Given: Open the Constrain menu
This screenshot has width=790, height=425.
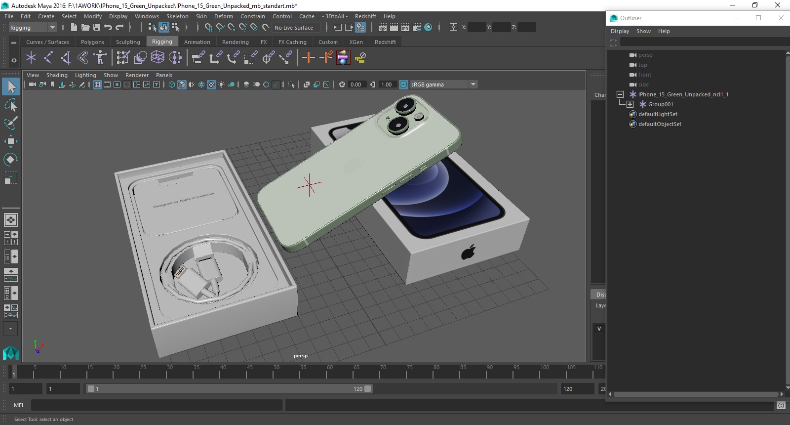Looking at the screenshot, I should 253,16.
